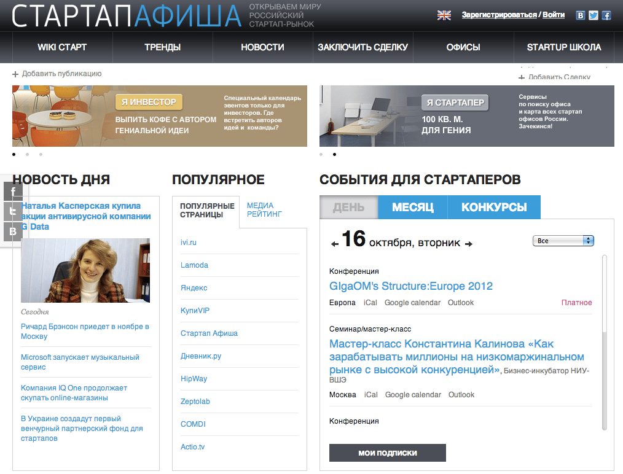The height and width of the screenshot is (474, 623).
Task: Share via VKontakte in floating side panel
Action: [x=13, y=231]
